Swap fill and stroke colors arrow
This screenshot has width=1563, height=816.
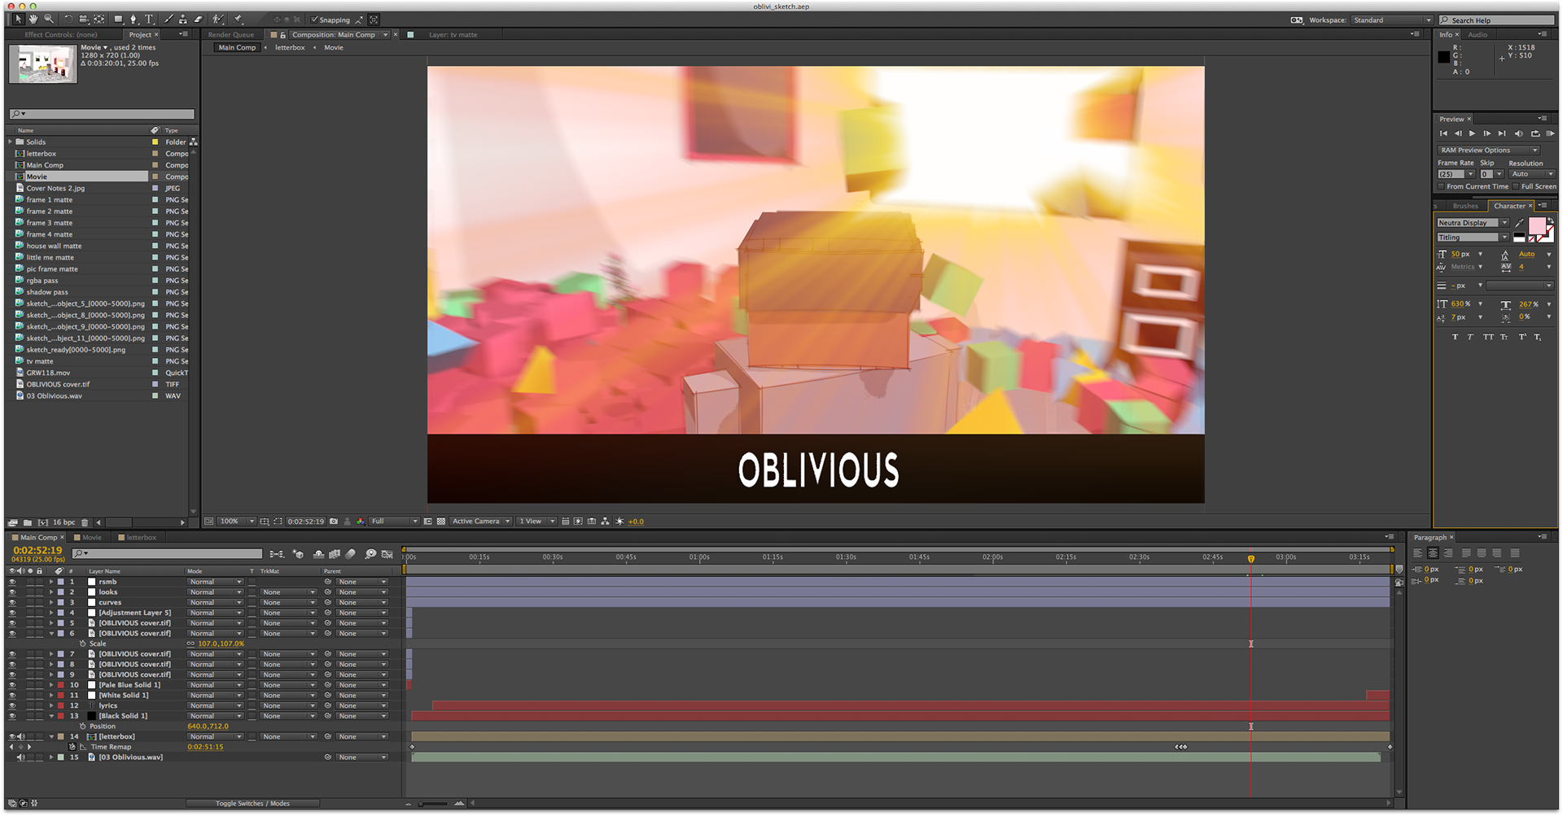[1551, 220]
